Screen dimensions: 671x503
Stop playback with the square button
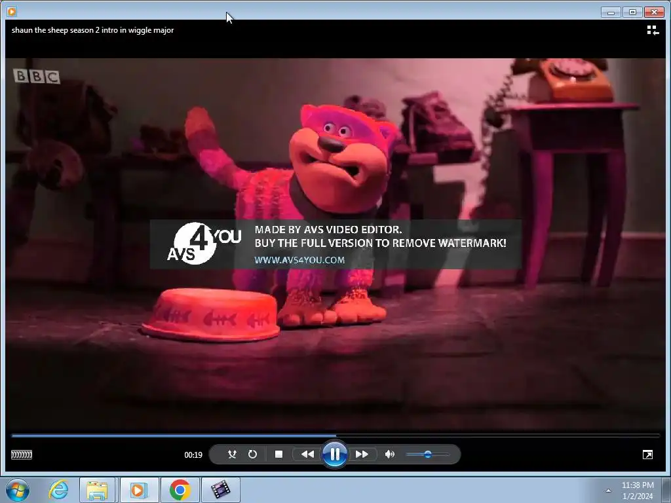[x=278, y=455]
